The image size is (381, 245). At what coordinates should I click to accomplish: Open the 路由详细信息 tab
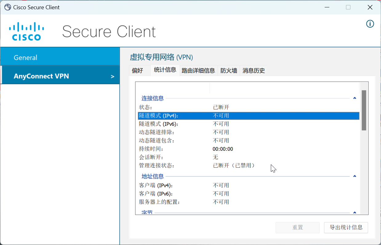[198, 70]
